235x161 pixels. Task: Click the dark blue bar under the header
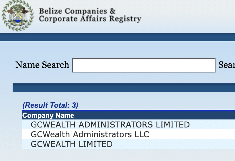click(x=117, y=37)
